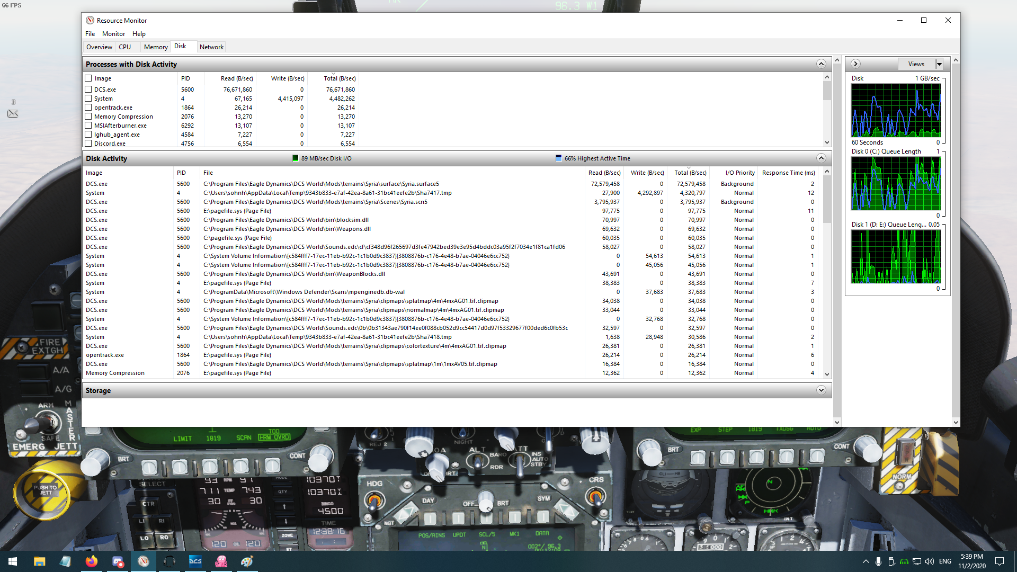1017x572 pixels.
Task: Switch to the Network tab
Action: (x=211, y=47)
